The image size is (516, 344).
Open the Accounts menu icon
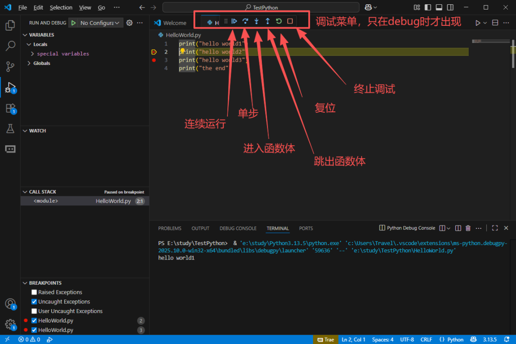pos(10,303)
